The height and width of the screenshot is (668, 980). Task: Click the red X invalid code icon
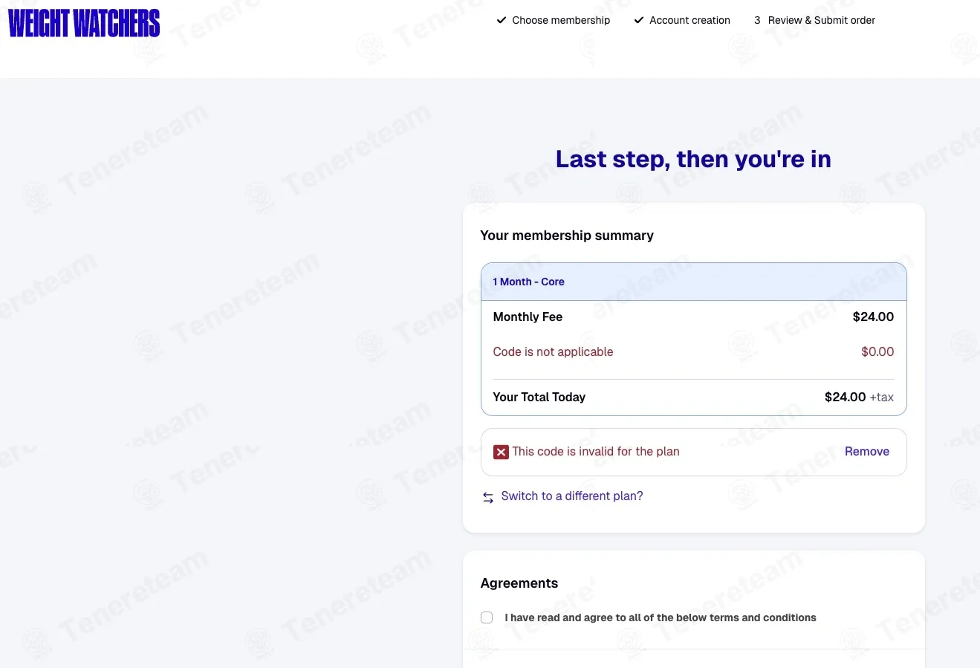point(501,452)
